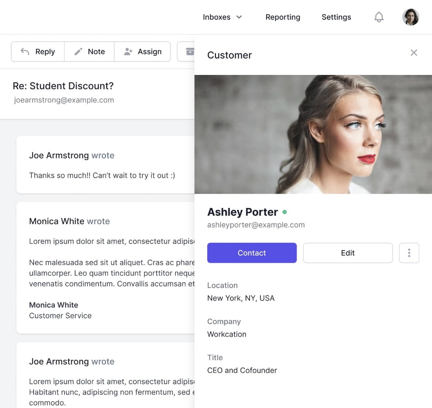Click the Reply arrow button
Viewport: 432px width, 408px height.
pyautogui.click(x=38, y=52)
